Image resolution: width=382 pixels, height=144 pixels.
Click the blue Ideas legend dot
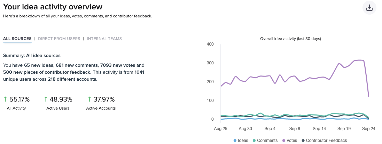click(x=235, y=141)
